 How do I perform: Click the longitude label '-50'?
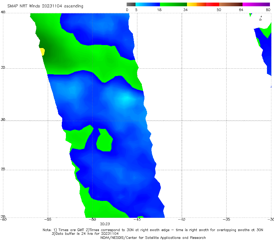[93, 219]
